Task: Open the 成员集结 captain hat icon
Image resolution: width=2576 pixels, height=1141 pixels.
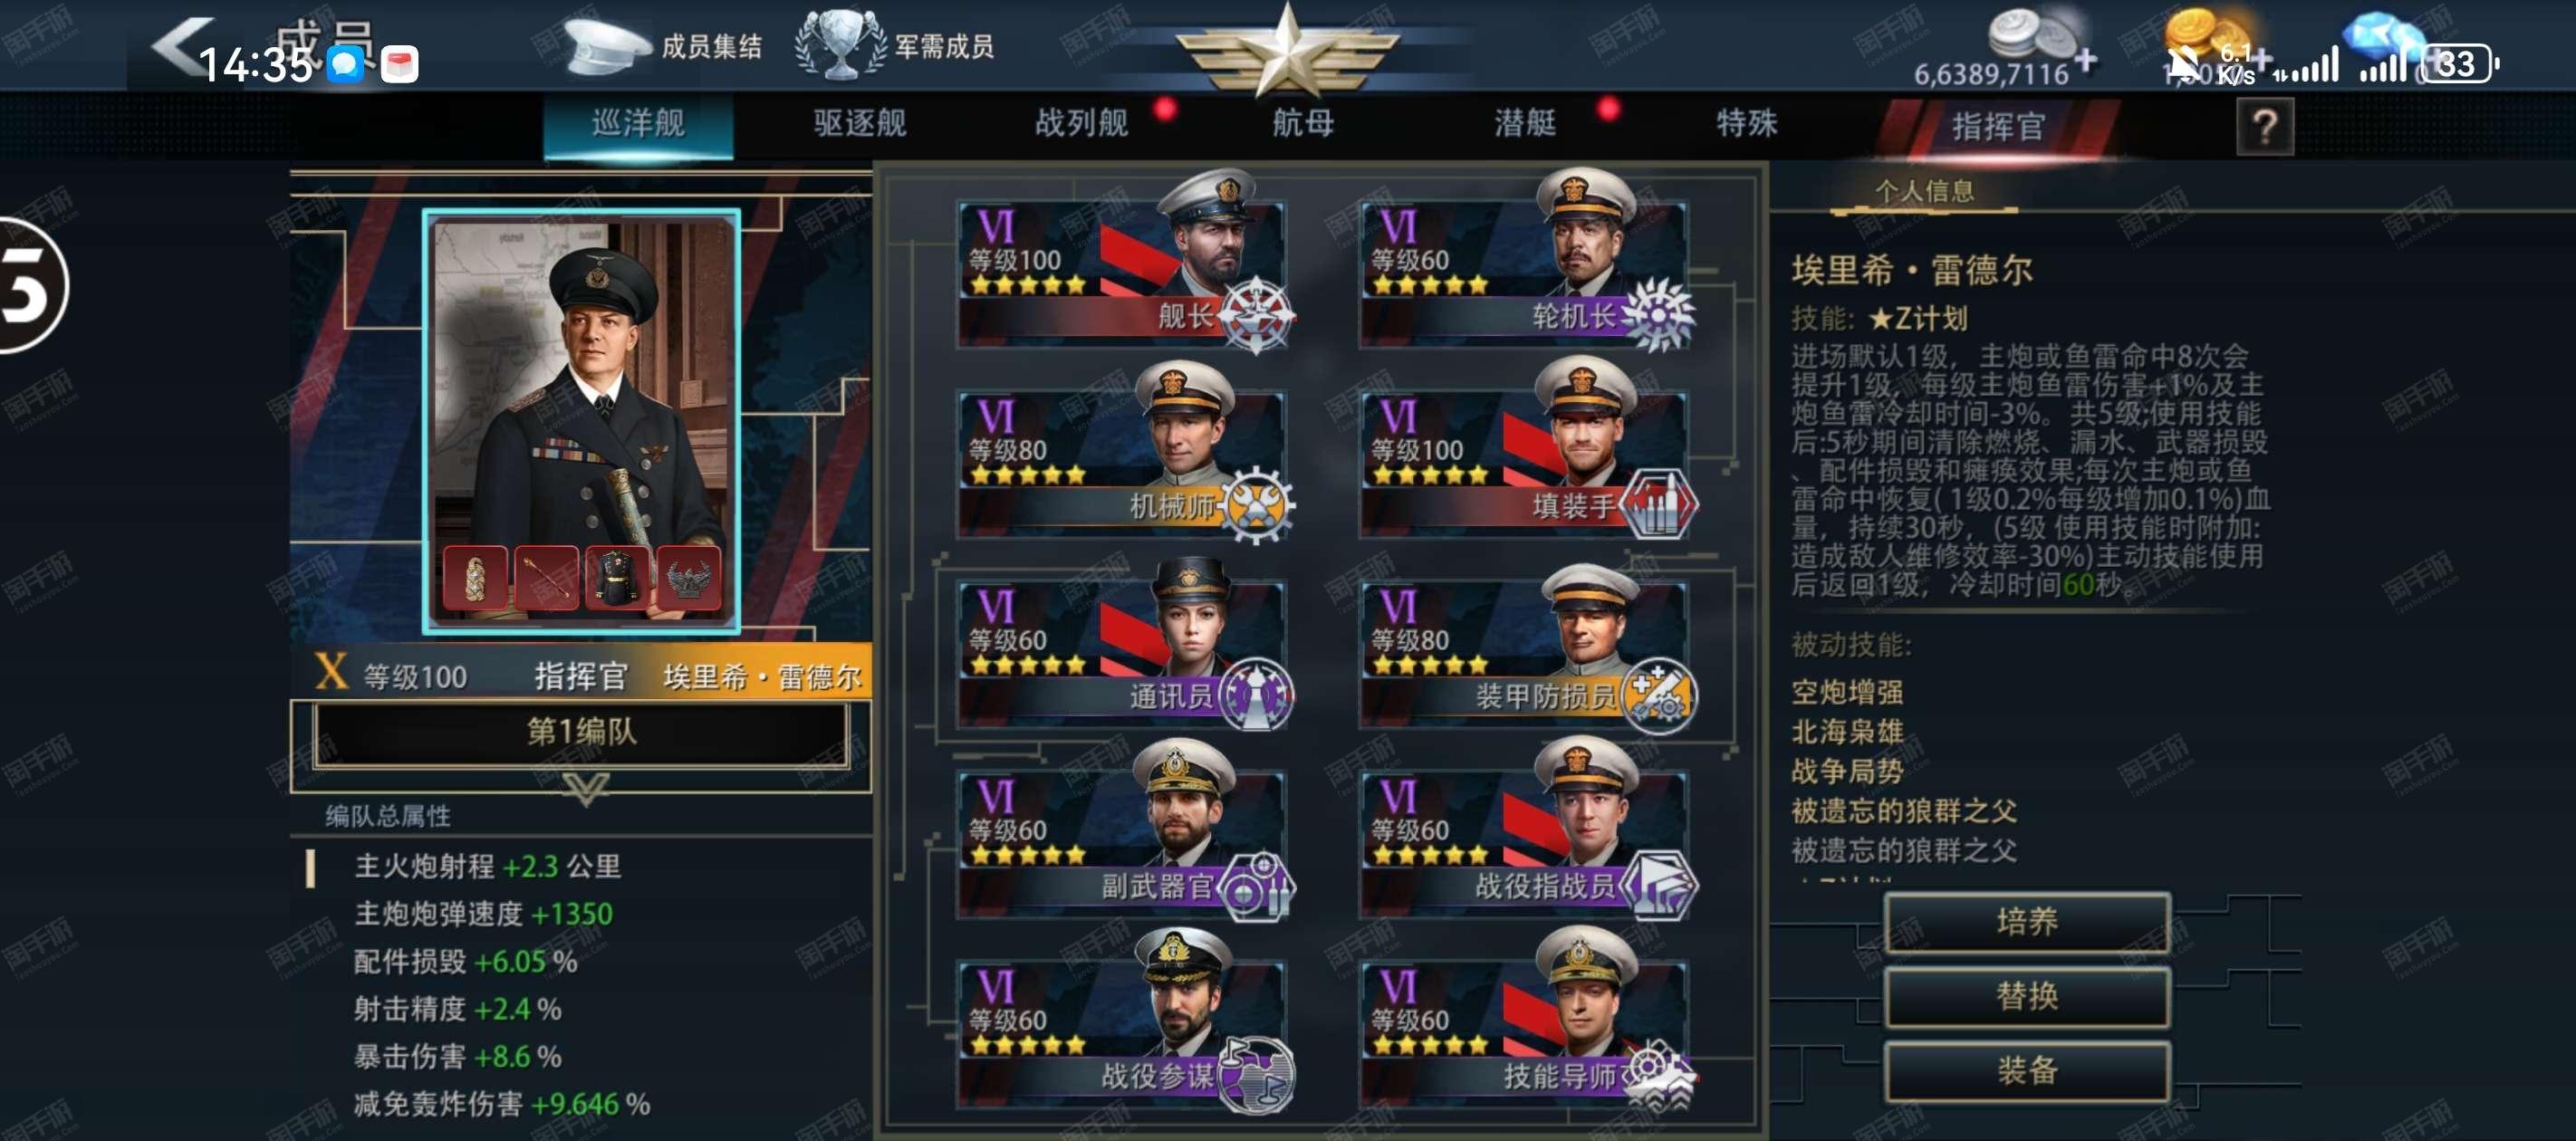Action: point(607,46)
